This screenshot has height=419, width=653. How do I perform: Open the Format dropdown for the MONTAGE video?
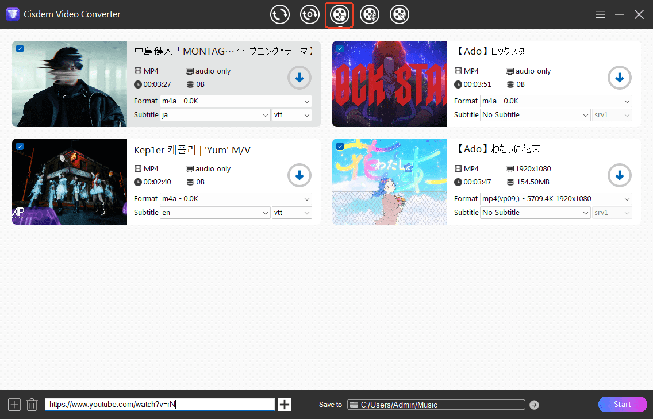coord(236,101)
